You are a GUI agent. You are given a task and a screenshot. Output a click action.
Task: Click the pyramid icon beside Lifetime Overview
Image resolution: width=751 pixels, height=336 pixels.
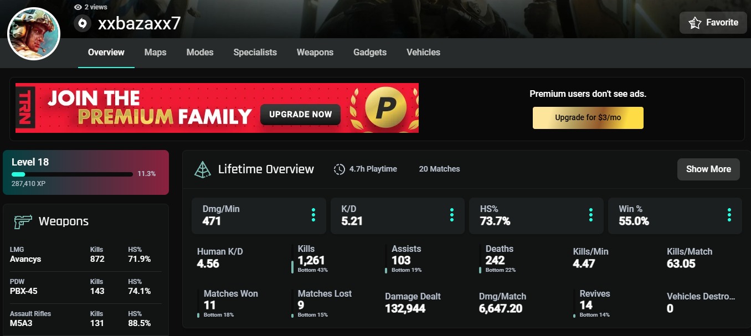[x=203, y=169]
